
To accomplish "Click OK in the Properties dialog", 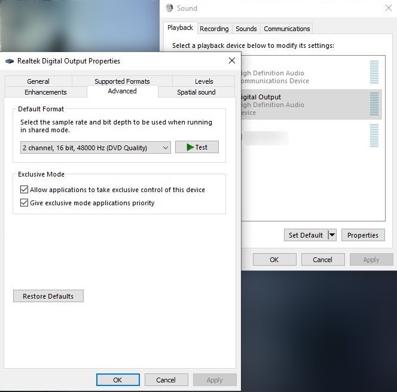I will click(x=118, y=380).
